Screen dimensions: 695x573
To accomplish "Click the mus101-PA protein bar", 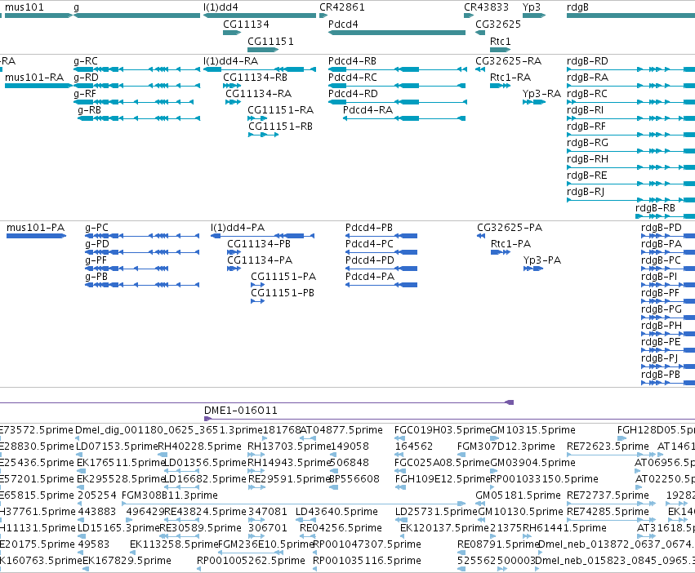I will click(x=37, y=236).
